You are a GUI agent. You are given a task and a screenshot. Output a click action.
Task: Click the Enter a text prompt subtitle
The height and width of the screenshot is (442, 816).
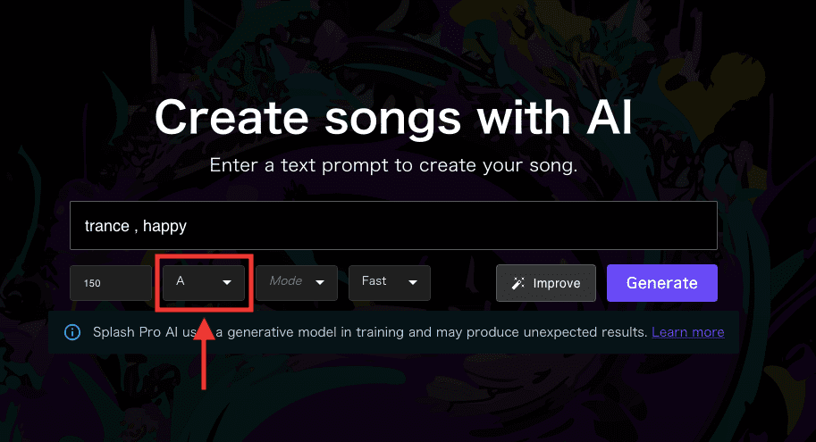coord(393,165)
